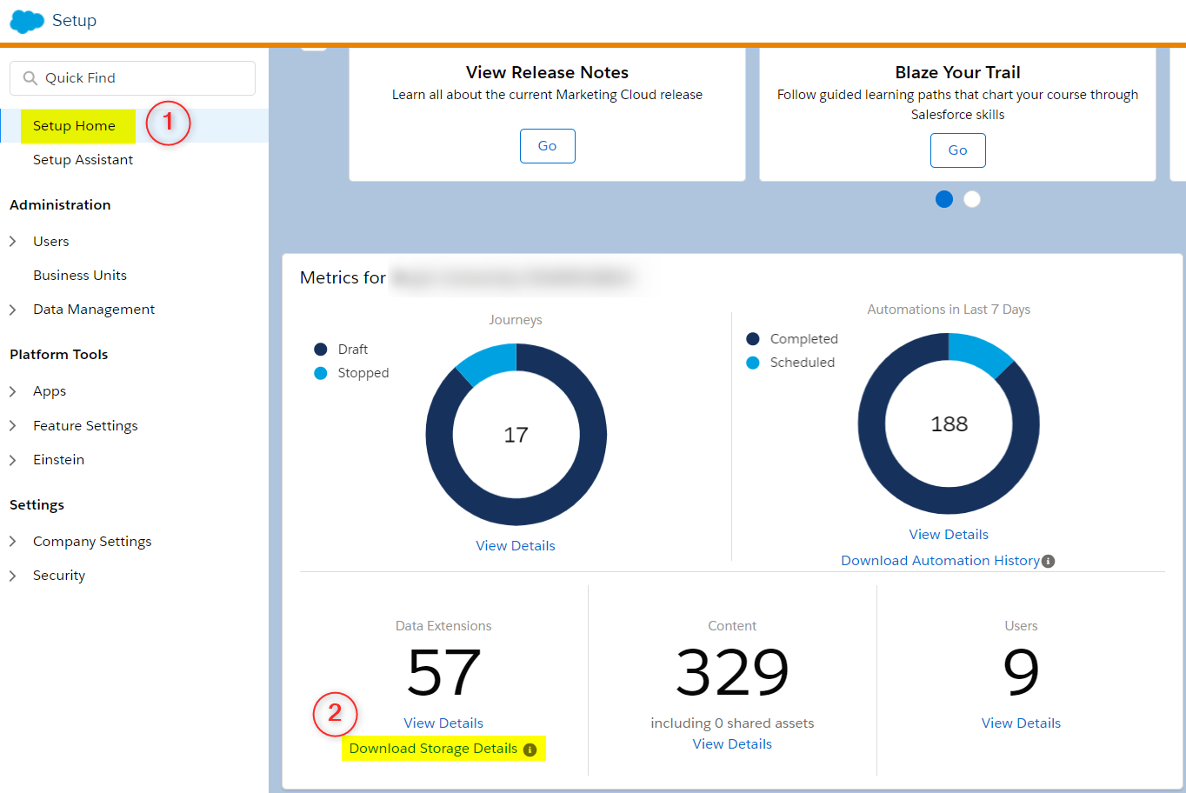Open Setup Assistant in sidebar
Image resolution: width=1186 pixels, height=793 pixels.
click(x=83, y=160)
